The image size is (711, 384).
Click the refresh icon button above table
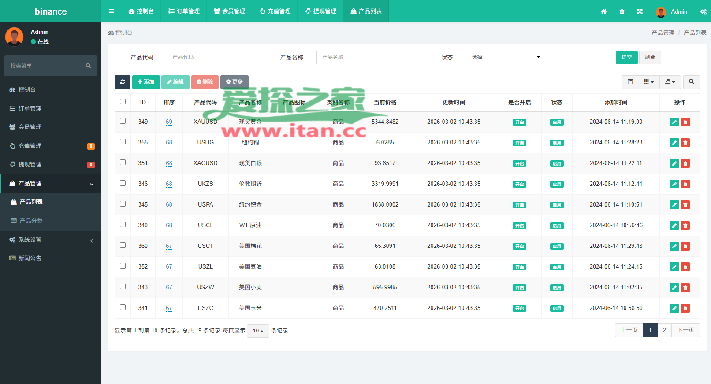pyautogui.click(x=123, y=82)
